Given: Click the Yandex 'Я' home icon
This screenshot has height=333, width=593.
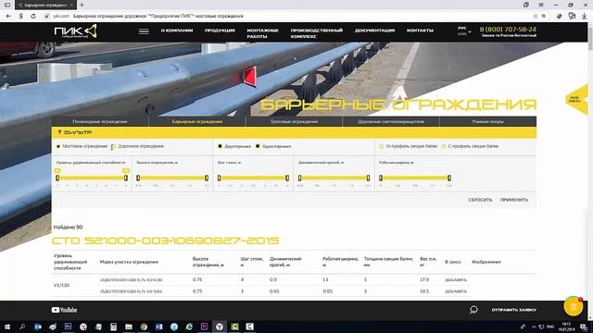Looking at the screenshot, I should click(x=21, y=17).
